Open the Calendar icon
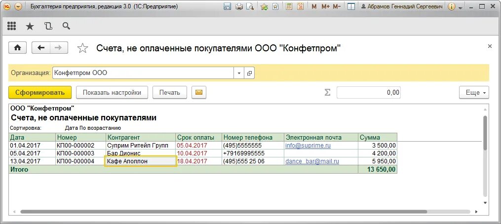Image resolution: width=501 pixels, height=224 pixels. coord(300,6)
